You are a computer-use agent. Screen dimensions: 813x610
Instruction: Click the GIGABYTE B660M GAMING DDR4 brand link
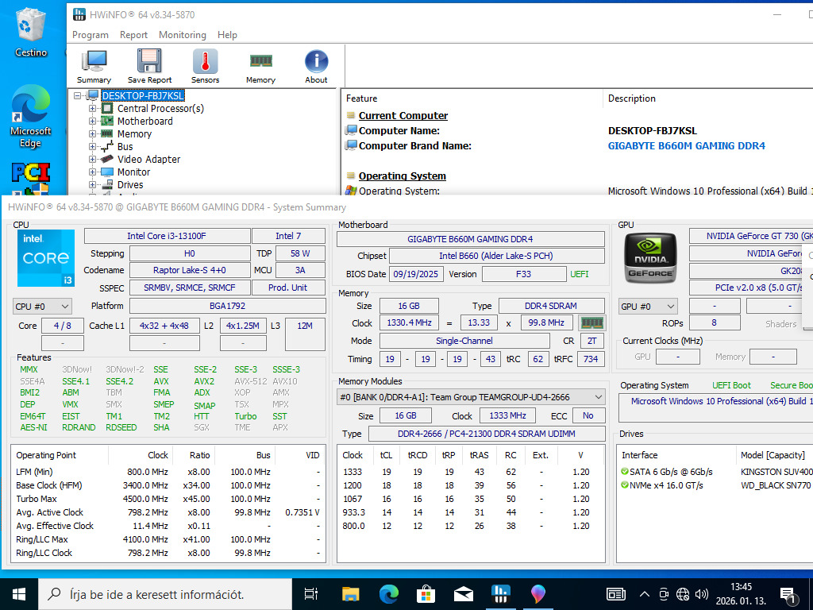click(687, 146)
